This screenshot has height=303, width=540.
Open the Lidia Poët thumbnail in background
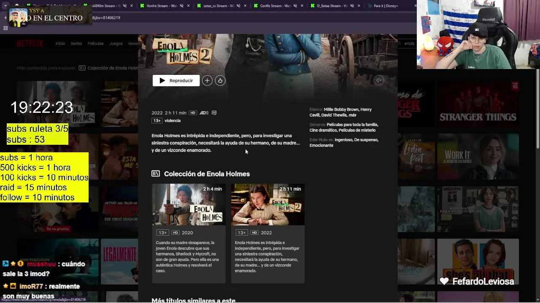pyautogui.click(x=416, y=157)
